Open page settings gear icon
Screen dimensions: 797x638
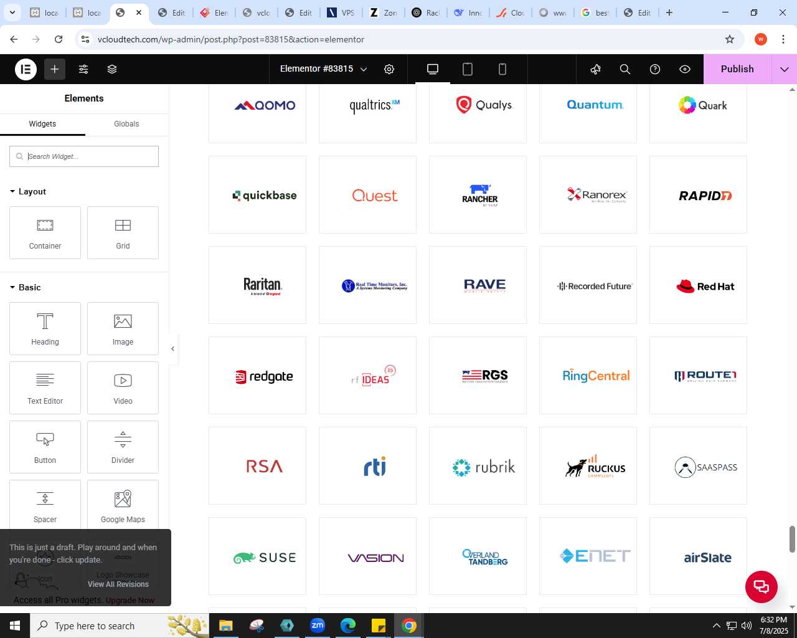[389, 69]
